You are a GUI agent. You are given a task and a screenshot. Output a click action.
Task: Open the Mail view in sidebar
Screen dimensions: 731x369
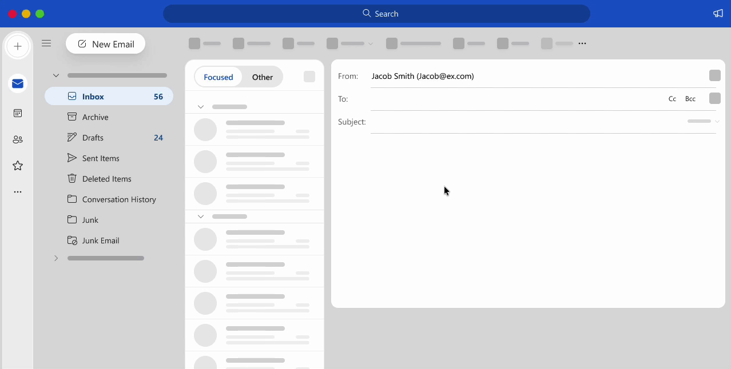click(18, 84)
